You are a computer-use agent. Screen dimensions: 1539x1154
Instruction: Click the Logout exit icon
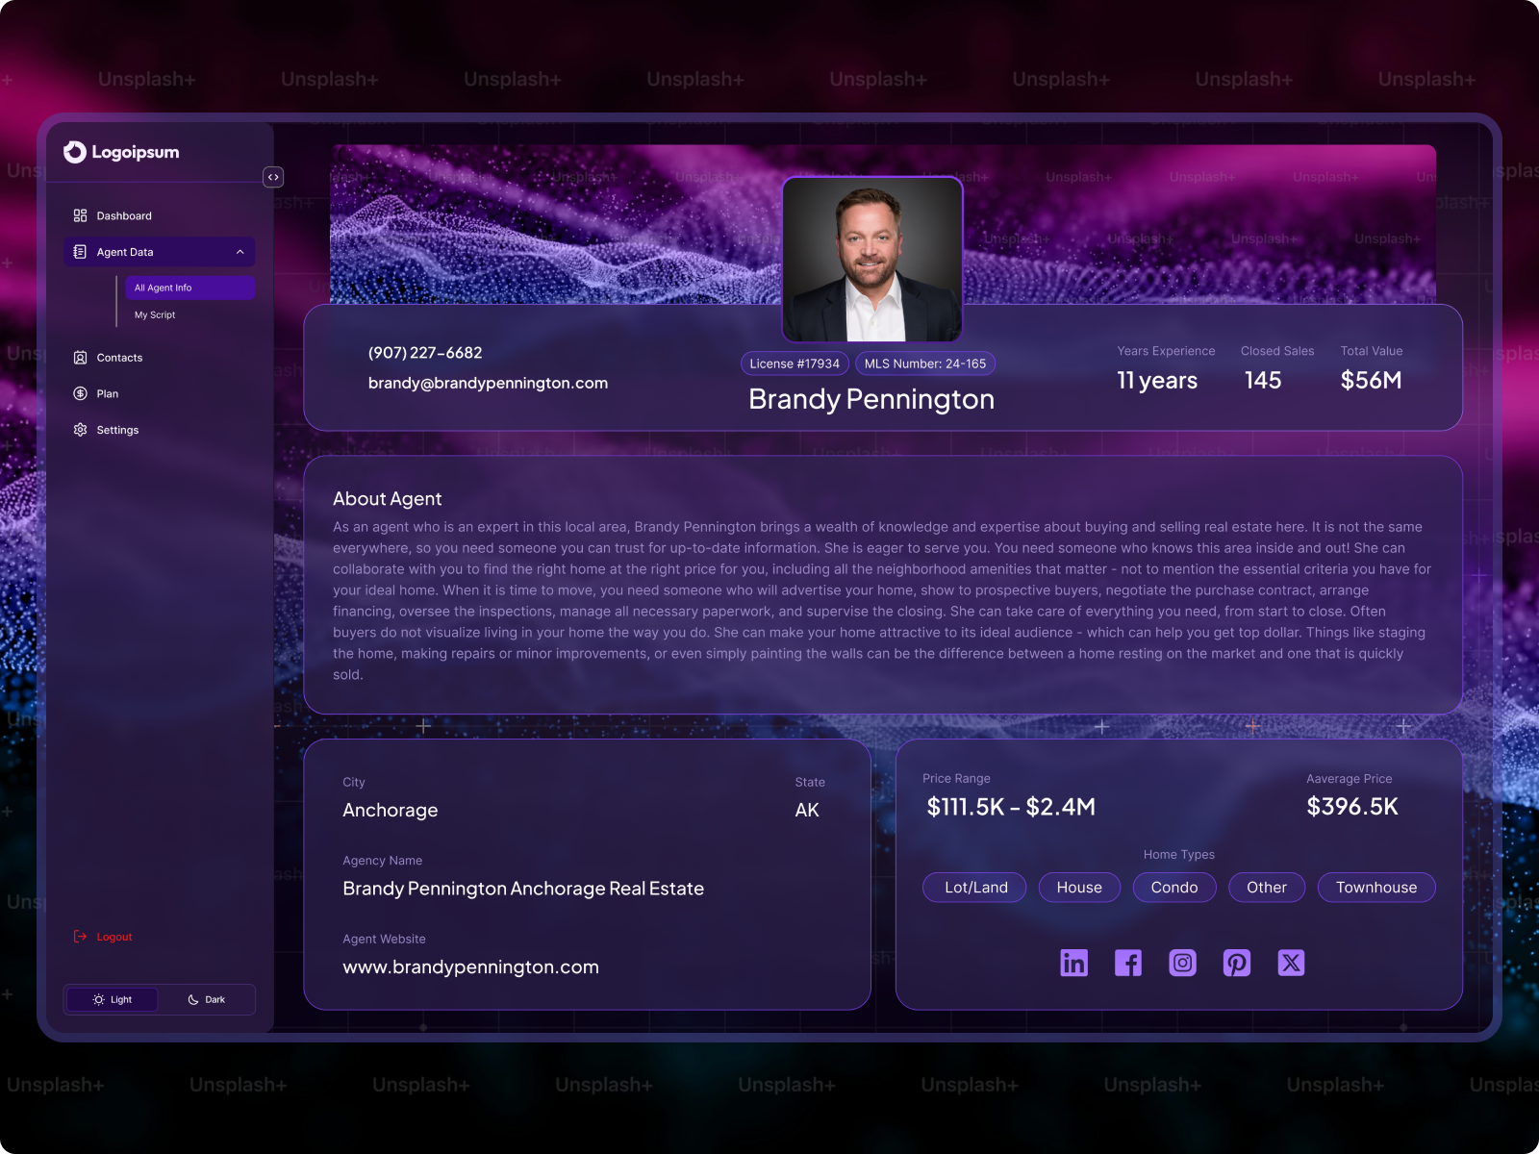tap(81, 937)
